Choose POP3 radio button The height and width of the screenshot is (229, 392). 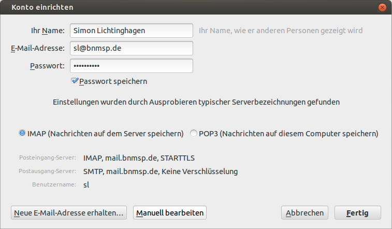point(194,133)
